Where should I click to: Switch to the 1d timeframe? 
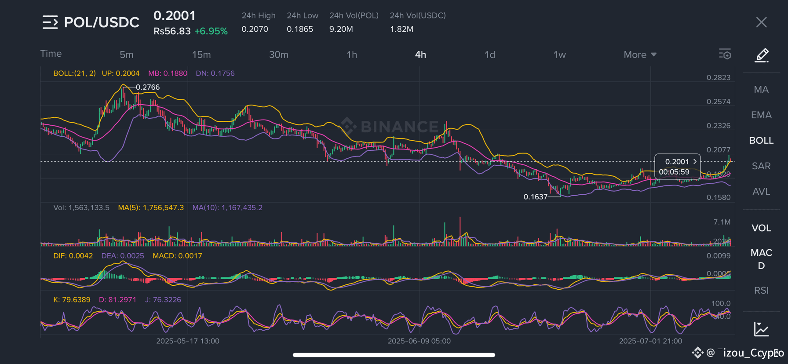click(490, 55)
